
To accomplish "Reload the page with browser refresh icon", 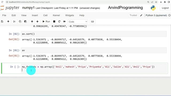I will tap(2, 2).
